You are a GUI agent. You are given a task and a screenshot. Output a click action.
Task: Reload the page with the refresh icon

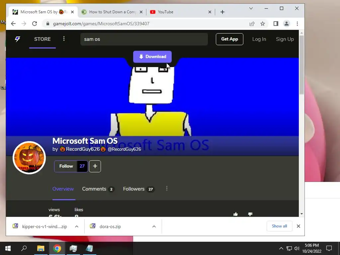pyautogui.click(x=35, y=24)
